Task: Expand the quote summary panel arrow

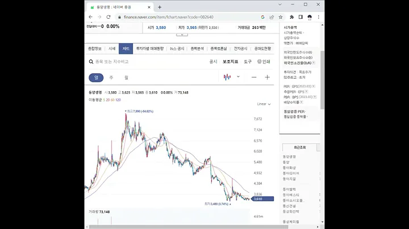Action: (182, 35)
